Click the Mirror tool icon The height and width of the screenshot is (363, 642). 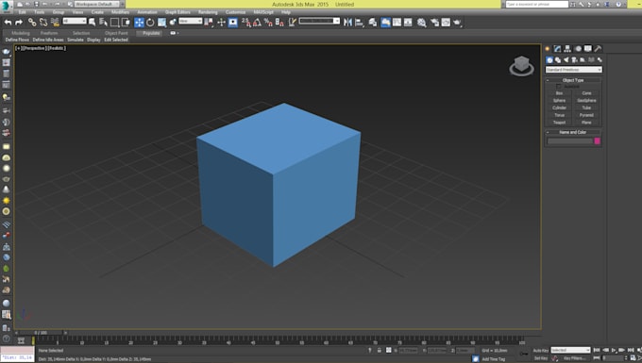(347, 22)
